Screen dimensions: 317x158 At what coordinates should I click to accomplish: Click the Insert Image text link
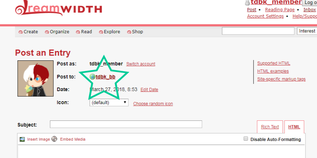tap(39, 139)
